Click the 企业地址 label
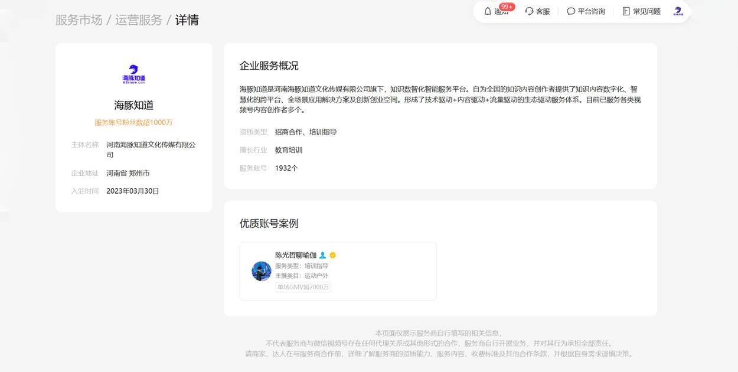 [85, 173]
